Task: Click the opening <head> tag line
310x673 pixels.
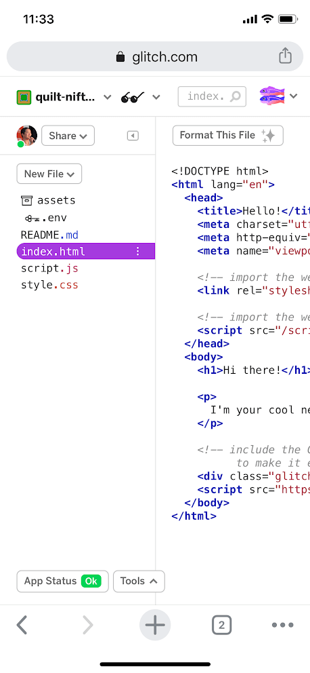Action: [x=204, y=198]
